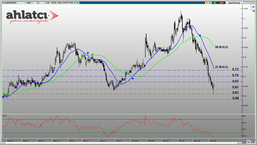Click the 0,63 support level label
Screen dimensions: 257x145
235,87
